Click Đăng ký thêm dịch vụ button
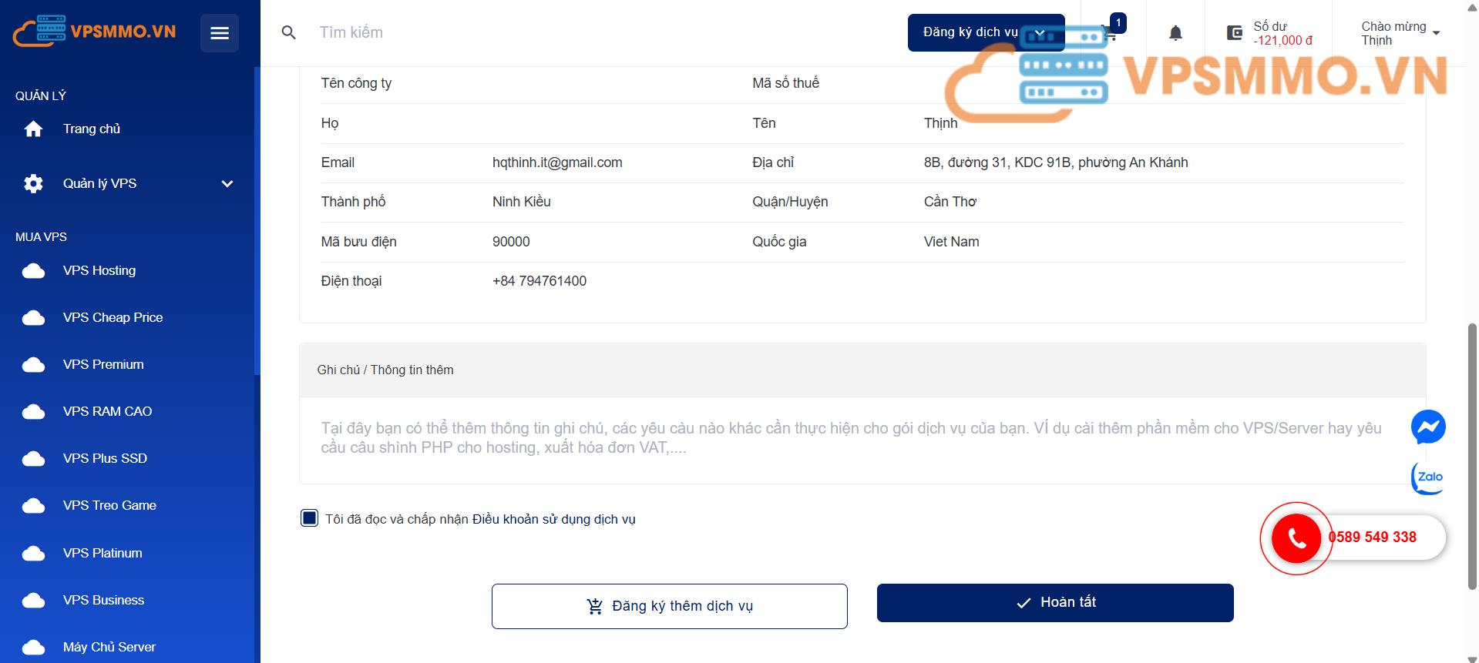 (x=669, y=607)
